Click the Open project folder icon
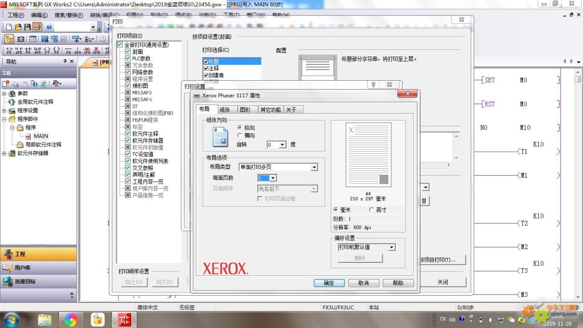The width and height of the screenshot is (583, 328). pyautogui.click(x=18, y=27)
